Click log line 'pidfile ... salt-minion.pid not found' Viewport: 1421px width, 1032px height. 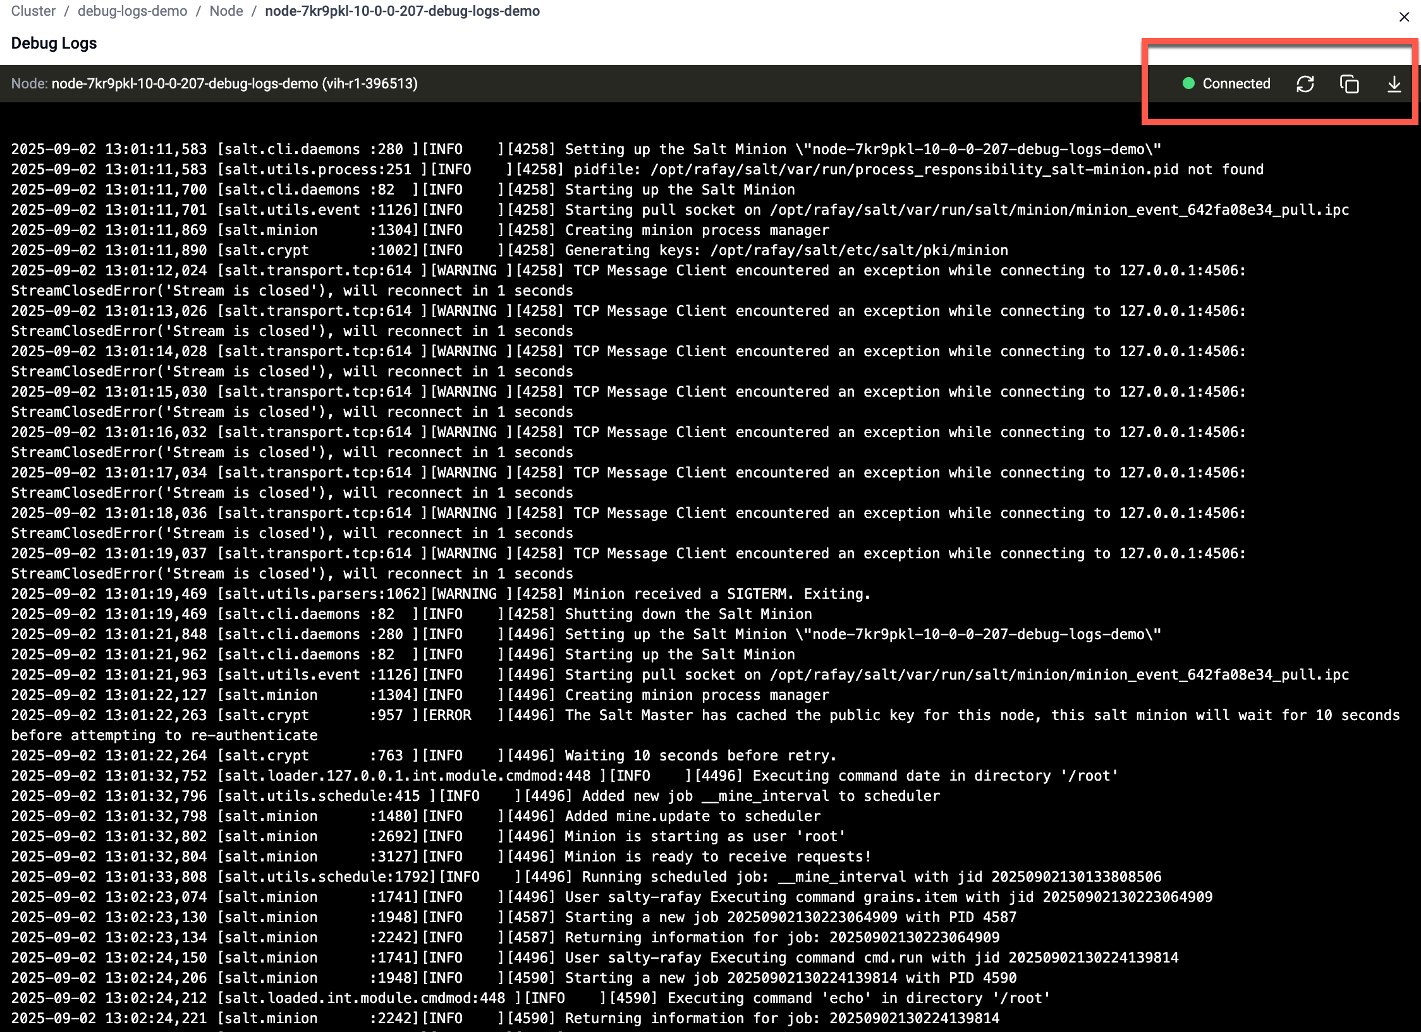pos(637,169)
